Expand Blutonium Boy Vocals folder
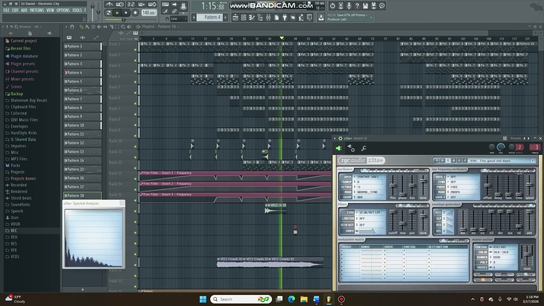544x306 pixels. 29,100
